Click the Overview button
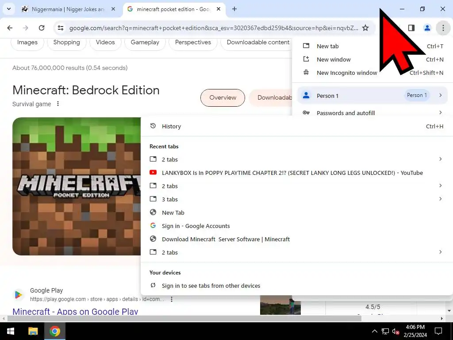 tap(223, 98)
